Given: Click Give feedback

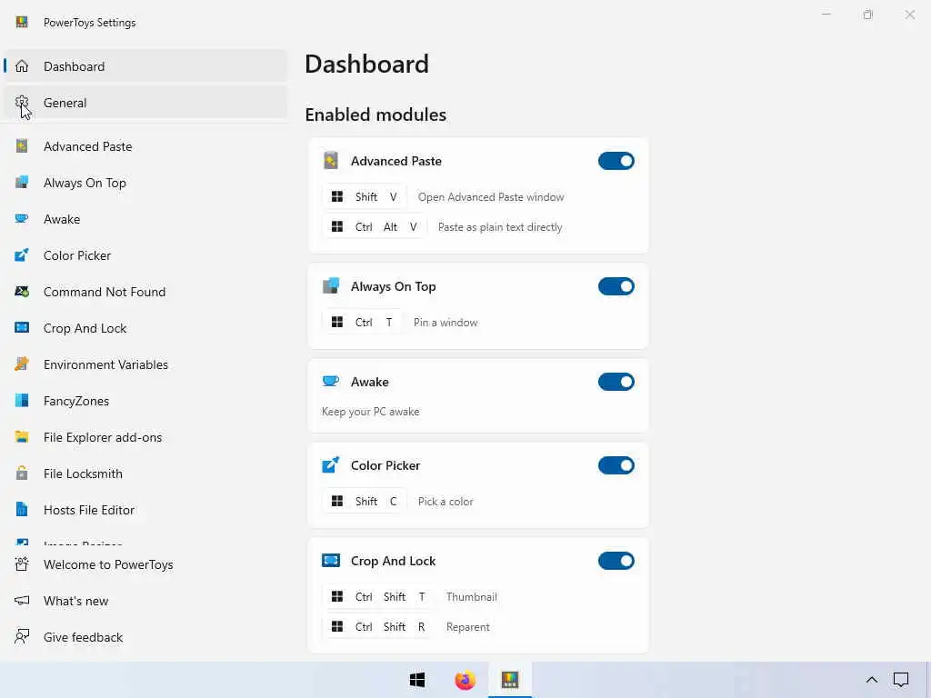Looking at the screenshot, I should (x=145, y=637).
